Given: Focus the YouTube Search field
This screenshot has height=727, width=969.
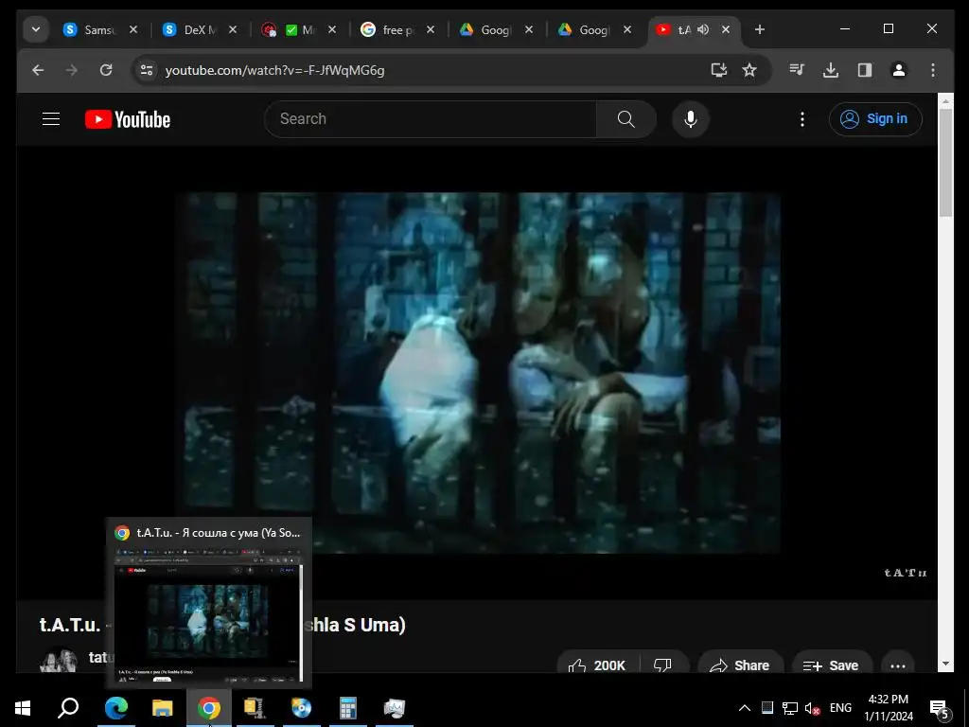Looking at the screenshot, I should point(431,118).
